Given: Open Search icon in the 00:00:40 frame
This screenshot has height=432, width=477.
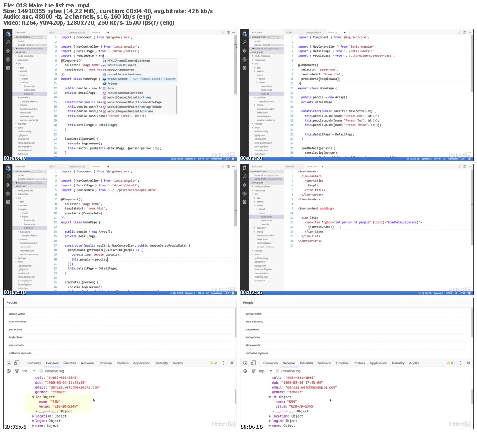Looking at the screenshot, I should (x=8, y=42).
